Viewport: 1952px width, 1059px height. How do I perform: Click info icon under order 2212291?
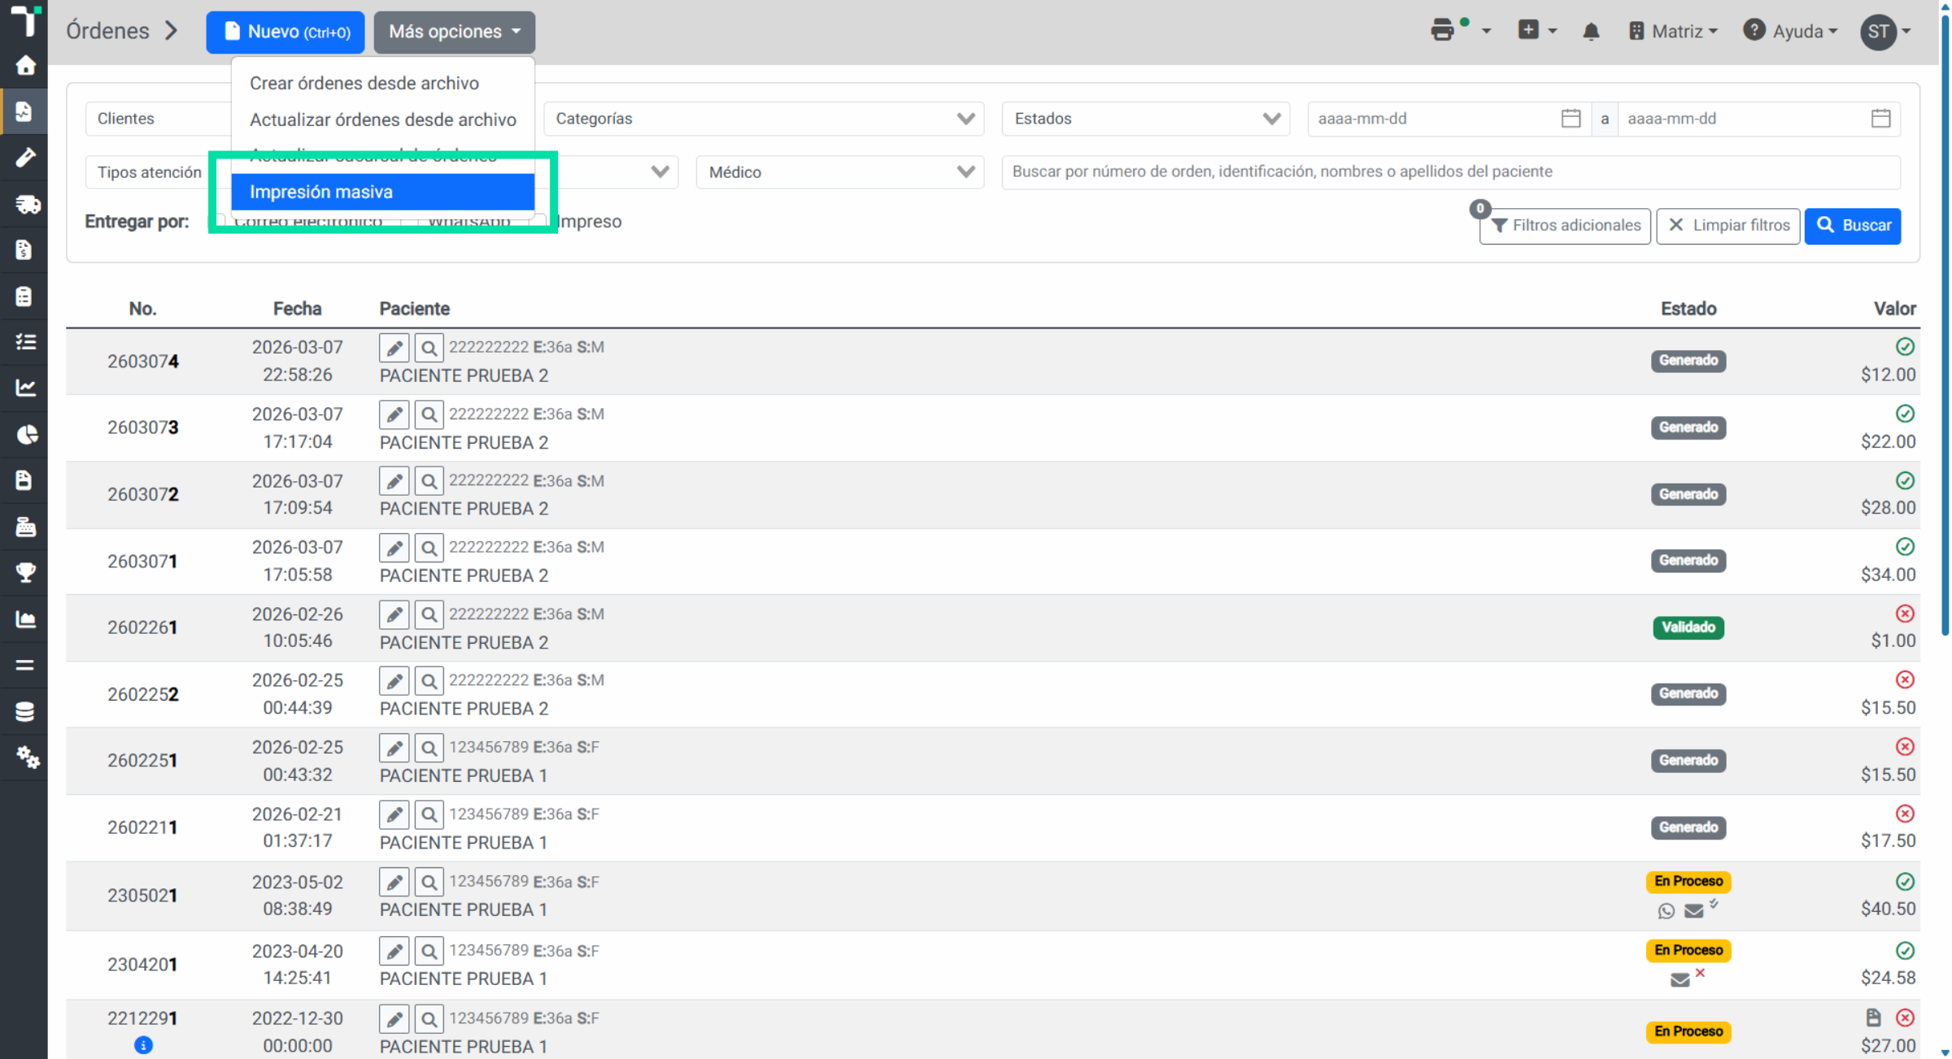(143, 1045)
